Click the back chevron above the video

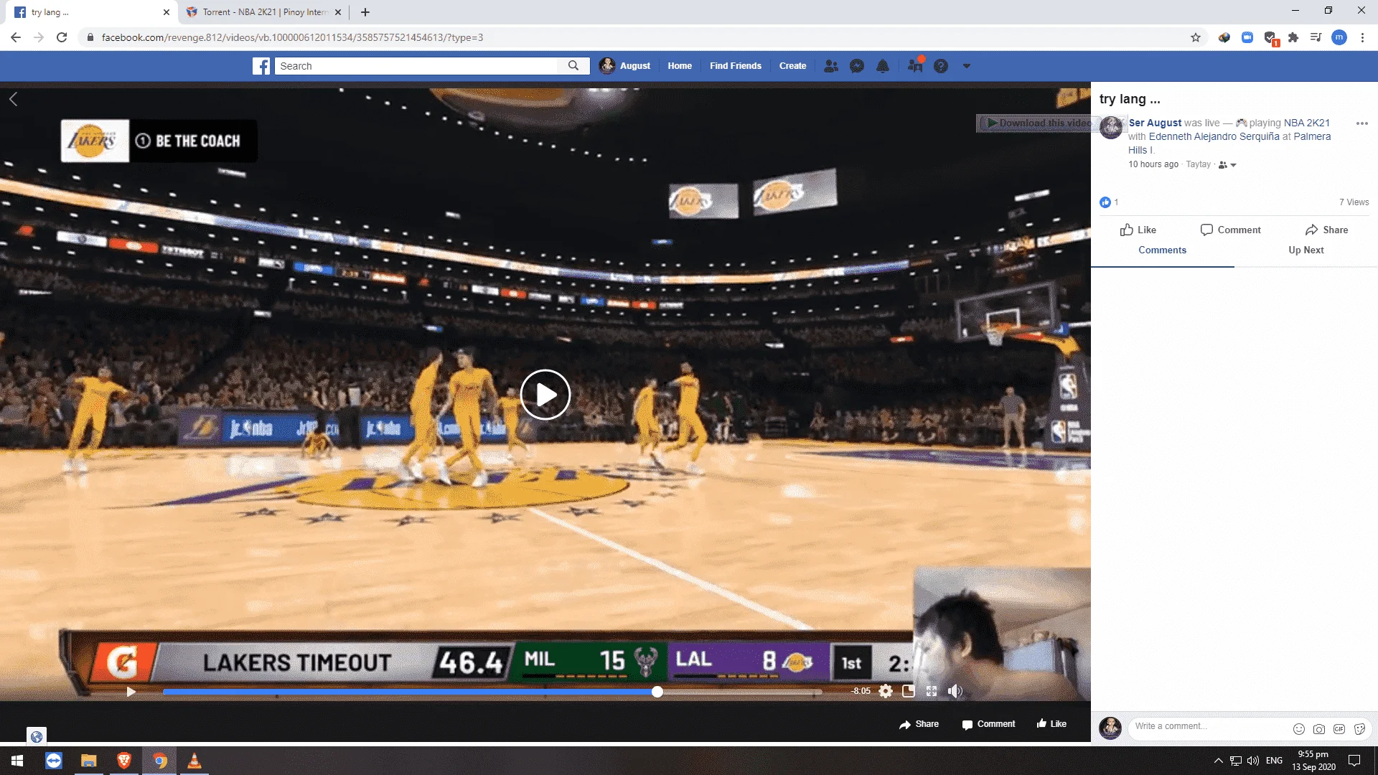pos(13,99)
